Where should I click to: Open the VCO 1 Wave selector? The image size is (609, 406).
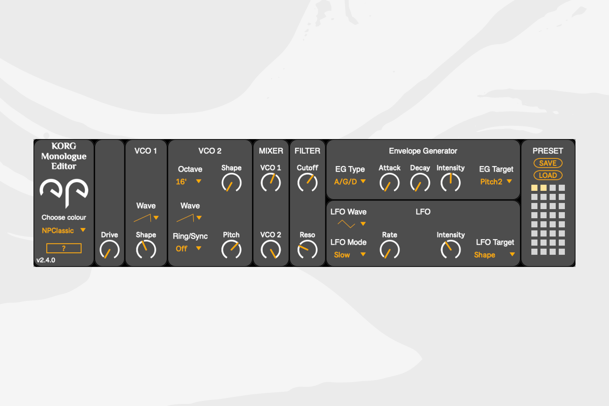click(146, 218)
